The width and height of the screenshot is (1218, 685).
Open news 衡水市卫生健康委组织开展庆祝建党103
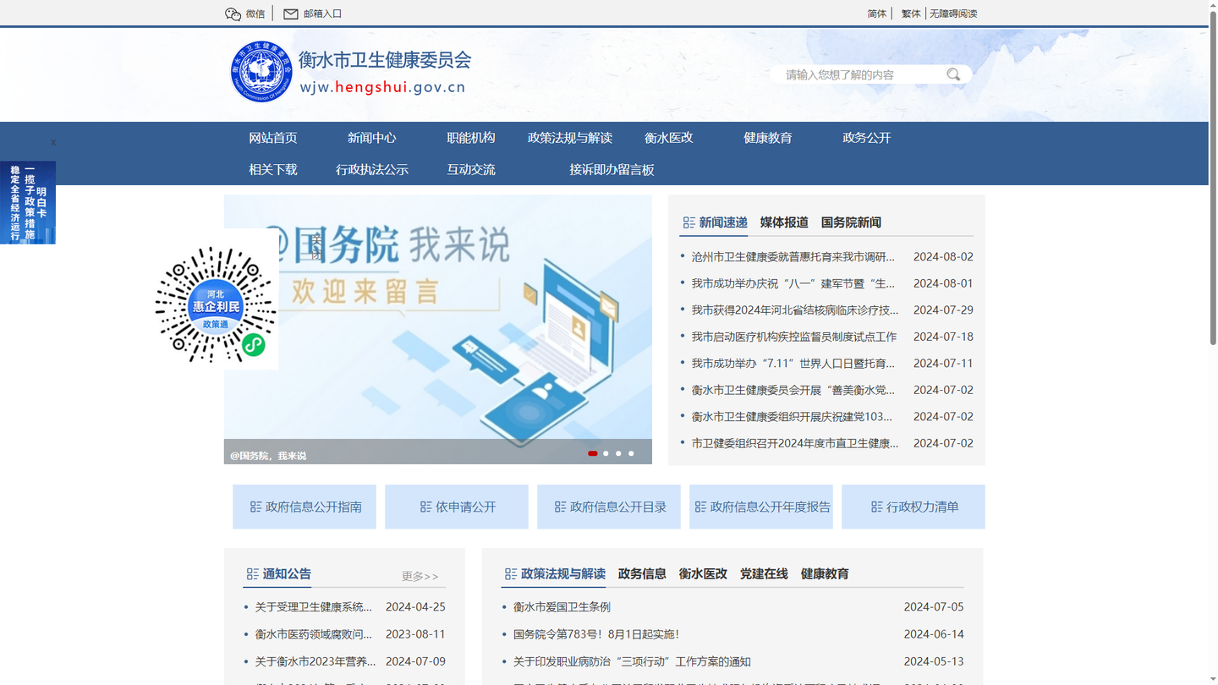(792, 416)
